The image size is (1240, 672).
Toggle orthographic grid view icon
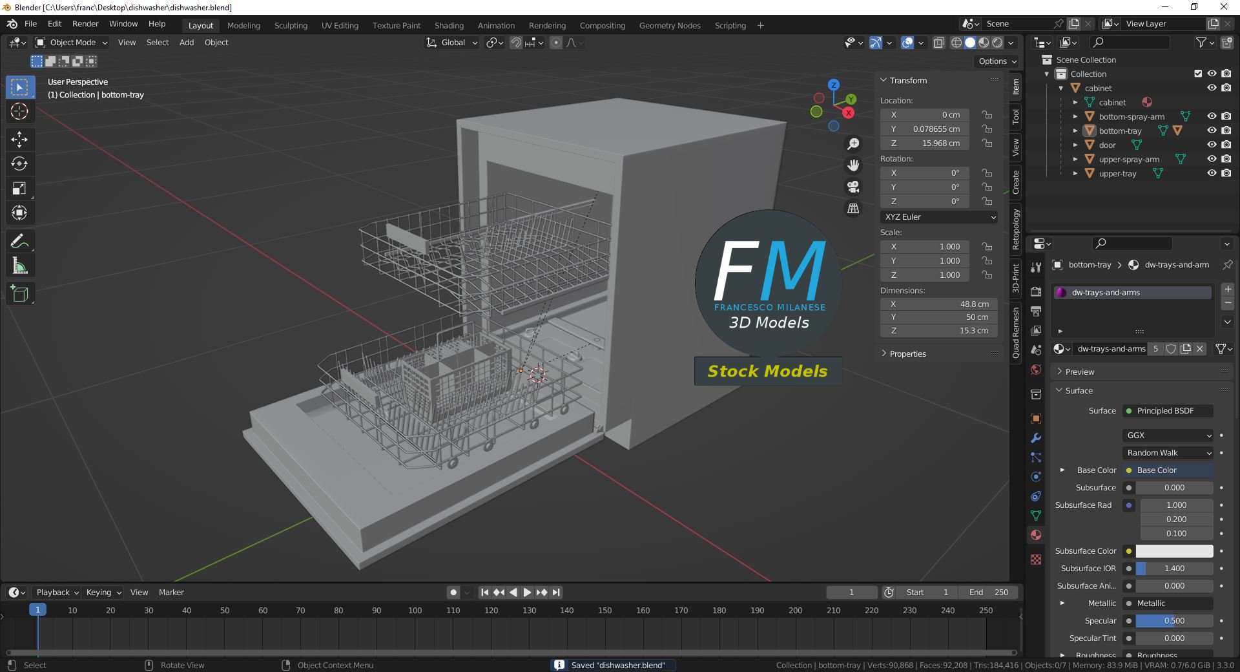(853, 209)
